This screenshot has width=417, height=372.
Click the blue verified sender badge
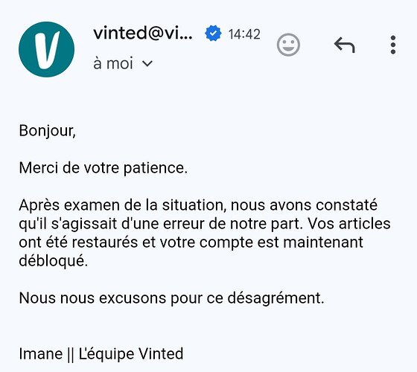tap(213, 33)
